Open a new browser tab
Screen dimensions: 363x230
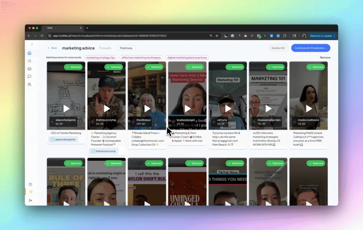[x=87, y=28]
